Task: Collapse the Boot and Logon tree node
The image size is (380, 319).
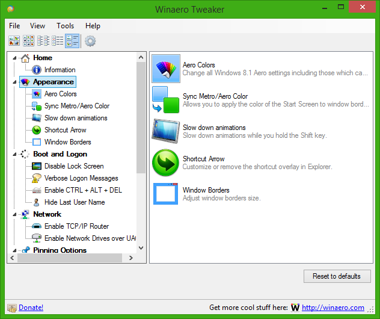Action: [14, 154]
